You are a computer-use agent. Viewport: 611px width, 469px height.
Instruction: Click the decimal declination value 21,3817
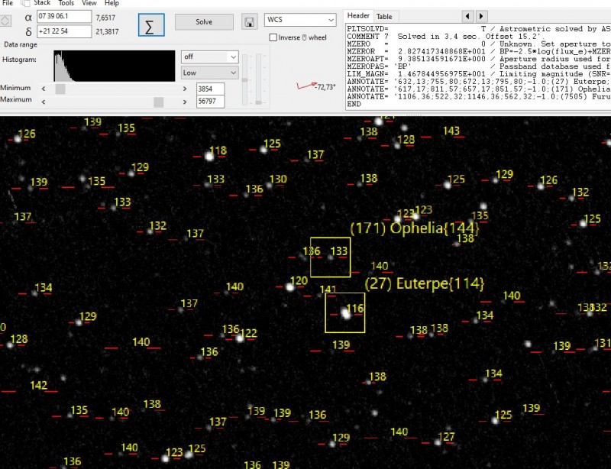(x=107, y=31)
